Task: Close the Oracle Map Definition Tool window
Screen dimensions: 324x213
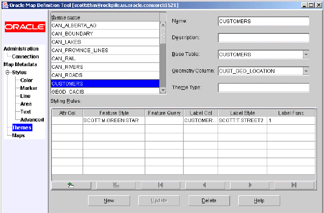Action: point(319,5)
